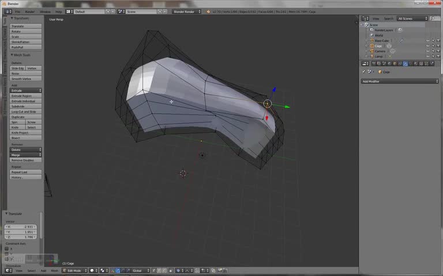The height and width of the screenshot is (276, 443).
Task: Click the face select mode icon
Action: coord(164,270)
